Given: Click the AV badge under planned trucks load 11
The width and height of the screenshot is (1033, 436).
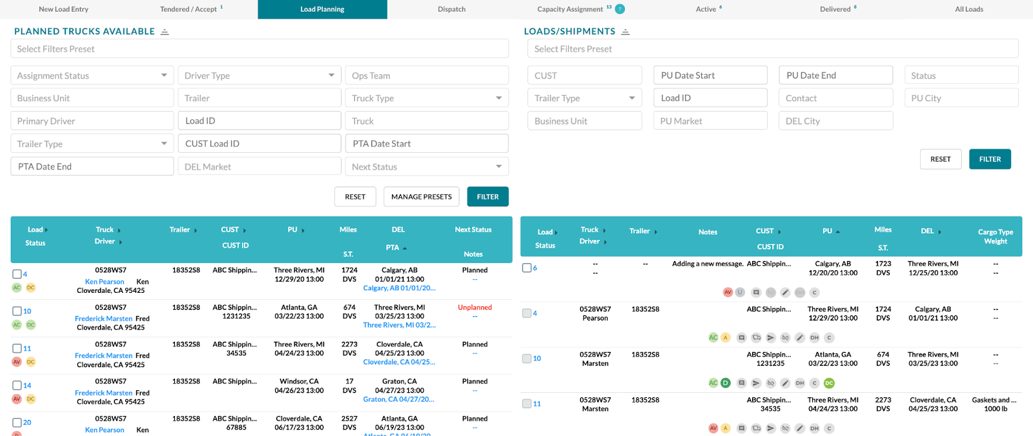Looking at the screenshot, I should [17, 362].
